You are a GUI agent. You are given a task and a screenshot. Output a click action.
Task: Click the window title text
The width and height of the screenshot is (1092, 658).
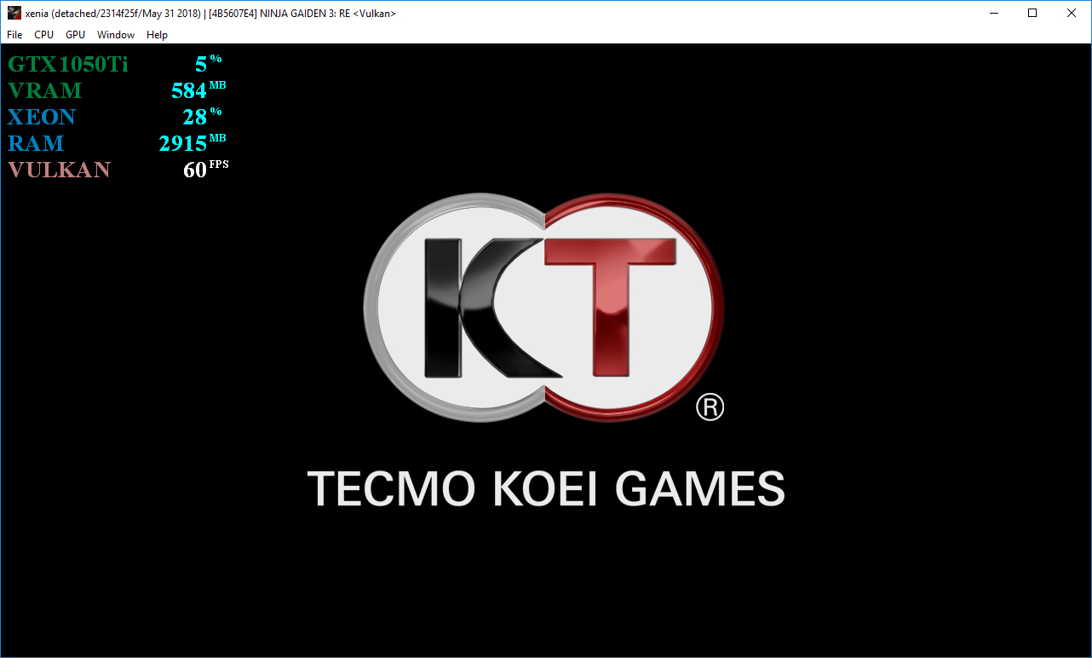(210, 14)
